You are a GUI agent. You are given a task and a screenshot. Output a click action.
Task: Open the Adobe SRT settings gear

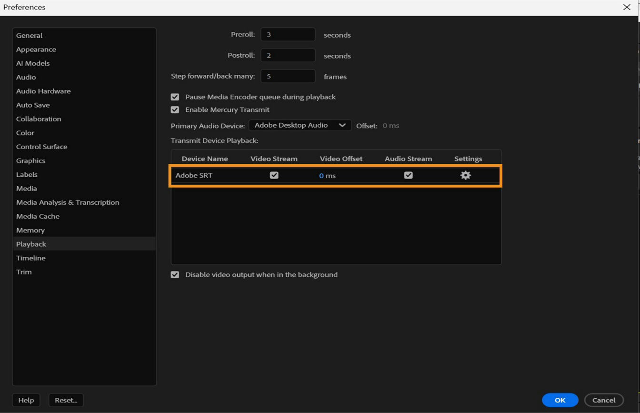point(465,175)
